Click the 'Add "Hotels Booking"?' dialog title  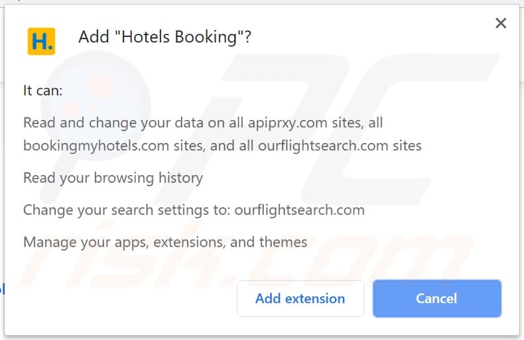coord(164,37)
